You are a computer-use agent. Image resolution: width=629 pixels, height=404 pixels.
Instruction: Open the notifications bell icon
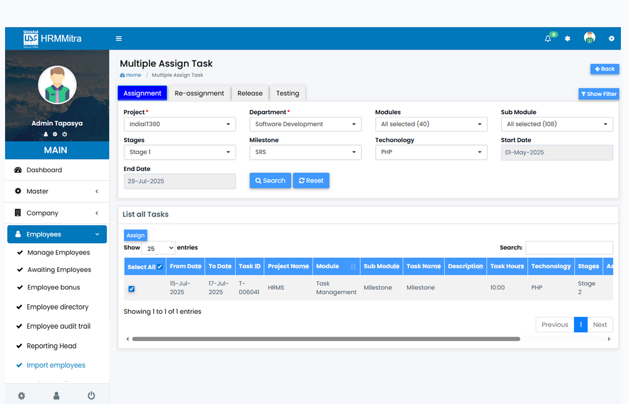point(548,38)
